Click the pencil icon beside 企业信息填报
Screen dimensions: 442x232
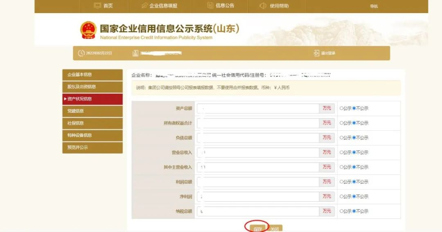tap(144, 6)
